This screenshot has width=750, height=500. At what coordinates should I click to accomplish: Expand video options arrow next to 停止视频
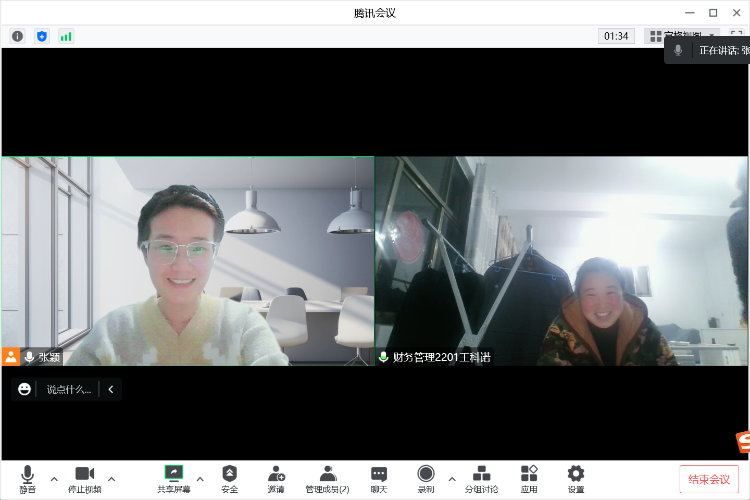[111, 479]
